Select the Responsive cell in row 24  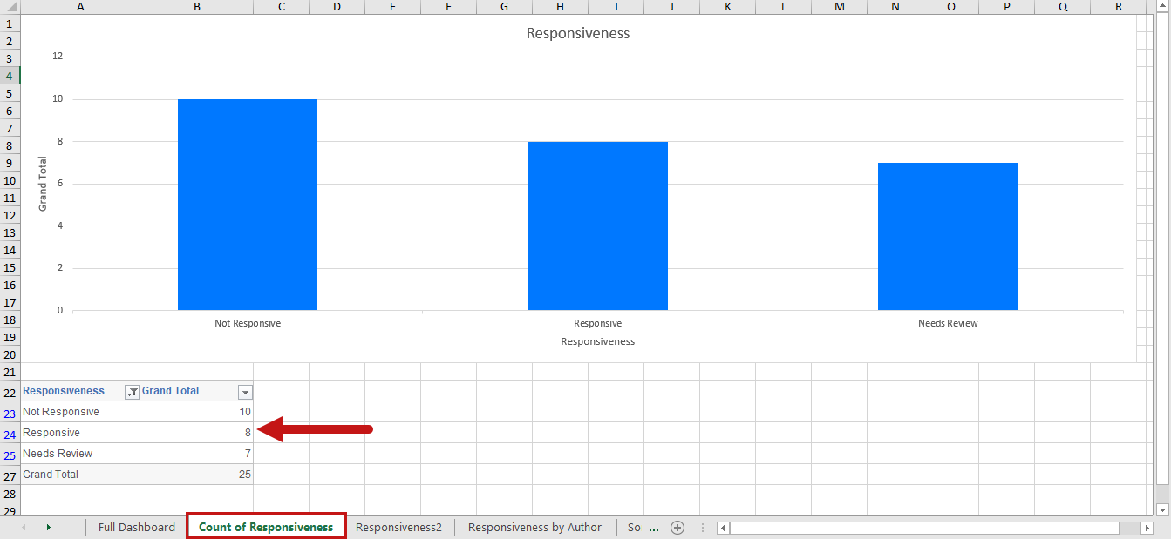pos(80,433)
